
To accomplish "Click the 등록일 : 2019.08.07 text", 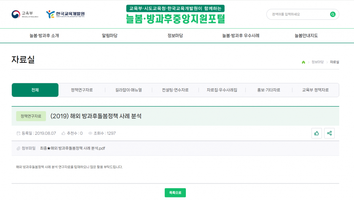I will 39,133.
